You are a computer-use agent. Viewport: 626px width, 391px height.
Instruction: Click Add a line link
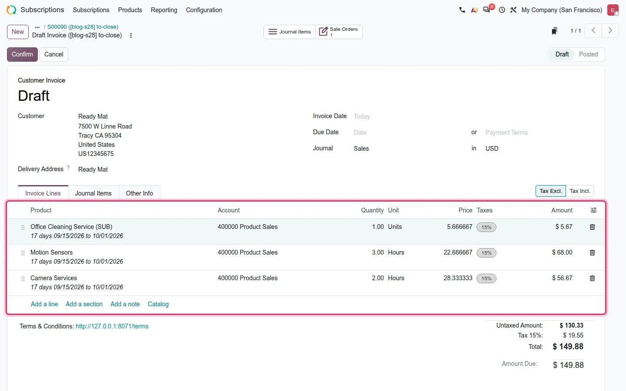(x=44, y=304)
